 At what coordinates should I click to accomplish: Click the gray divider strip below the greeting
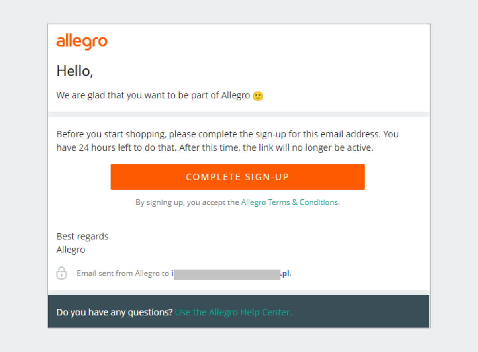239,114
